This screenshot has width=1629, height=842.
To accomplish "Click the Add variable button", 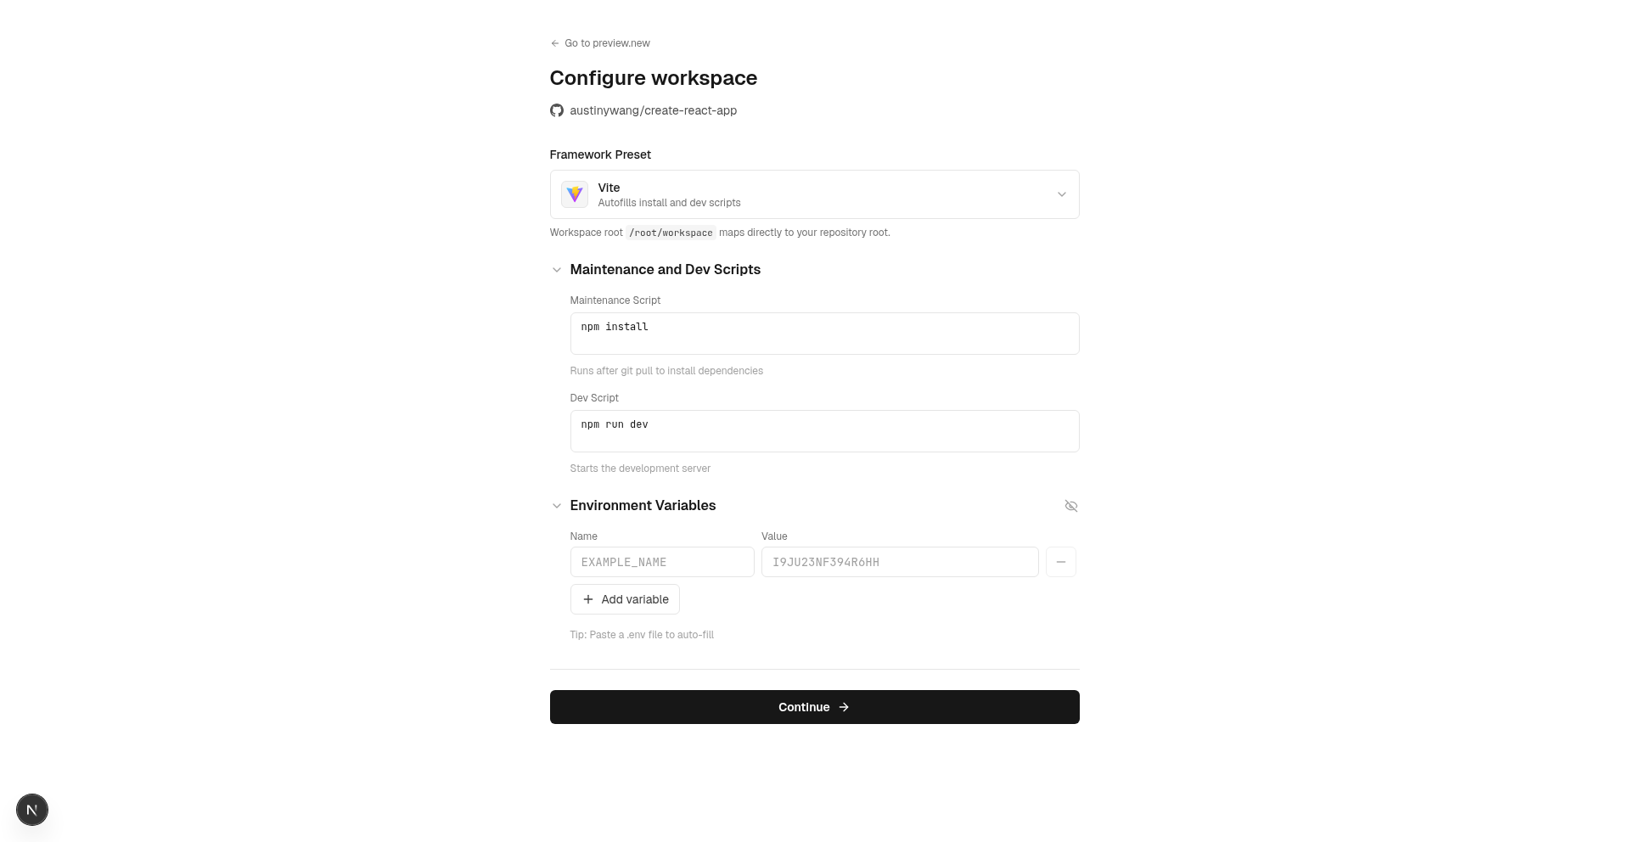I will pyautogui.click(x=625, y=599).
